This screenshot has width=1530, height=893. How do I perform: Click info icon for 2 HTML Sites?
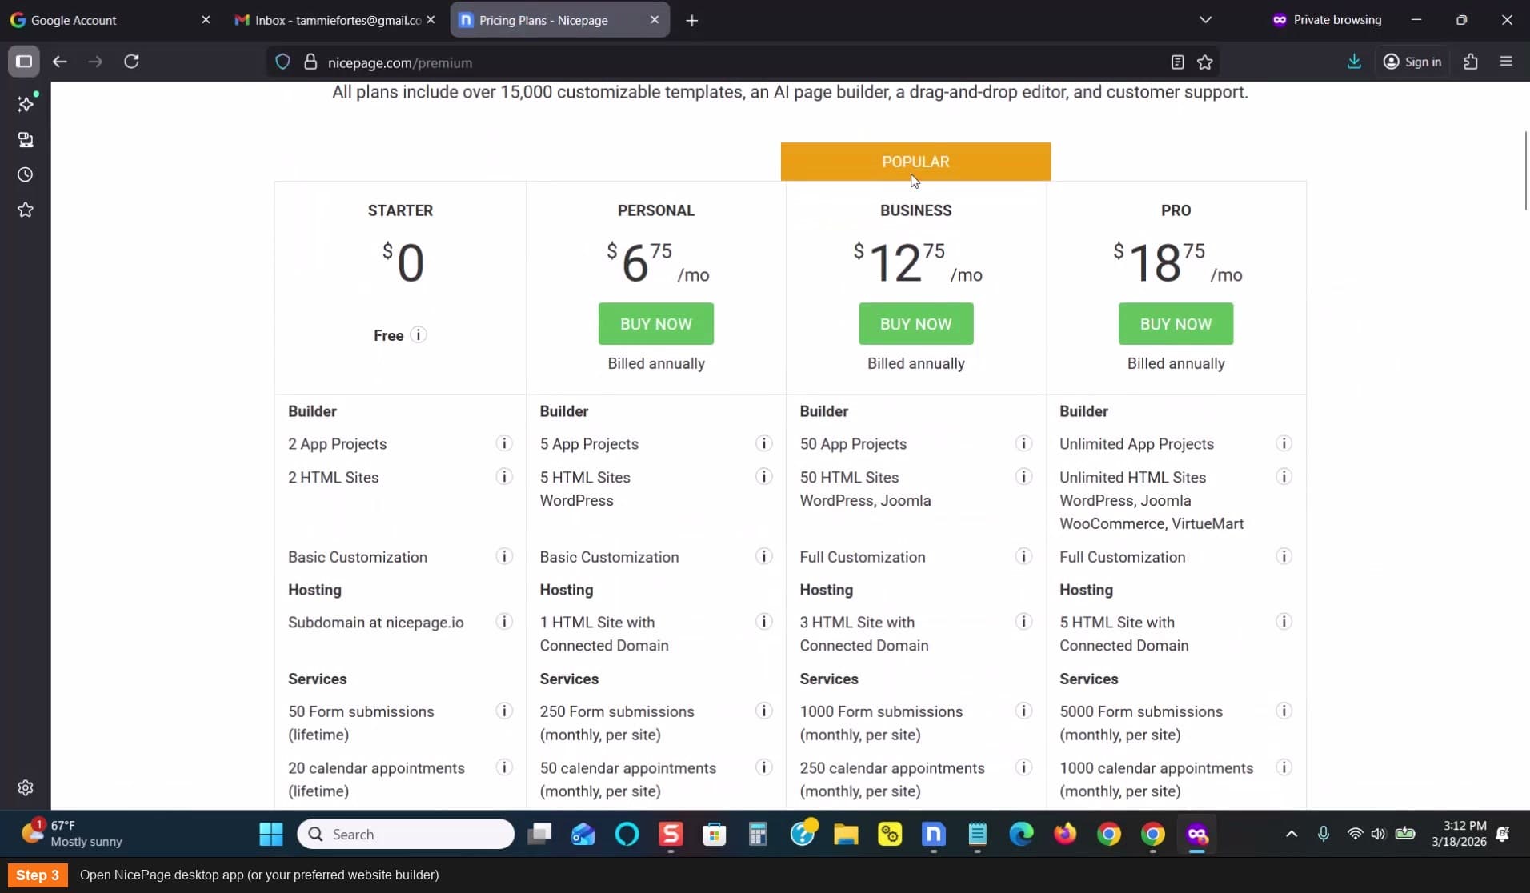[x=503, y=477]
